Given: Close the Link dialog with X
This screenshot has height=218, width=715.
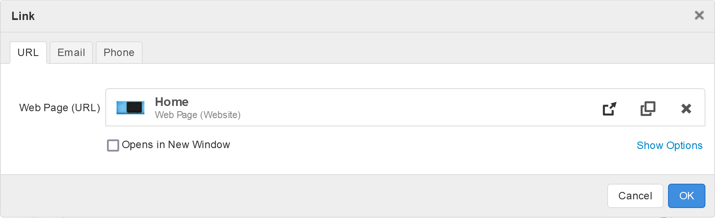Looking at the screenshot, I should pyautogui.click(x=699, y=16).
